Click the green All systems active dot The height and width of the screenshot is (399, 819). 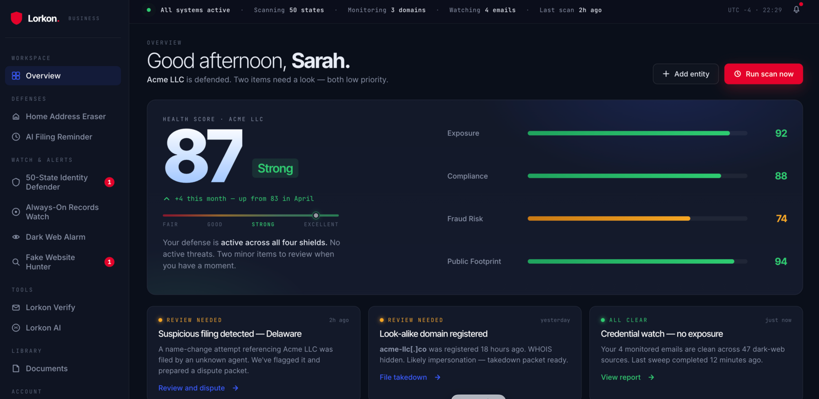pos(149,10)
